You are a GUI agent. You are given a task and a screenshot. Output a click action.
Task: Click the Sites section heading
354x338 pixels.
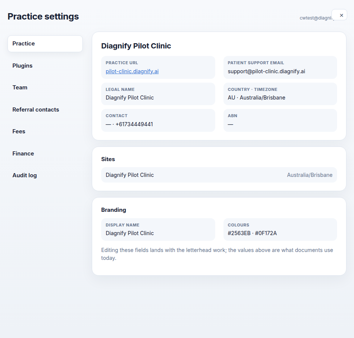click(x=108, y=159)
